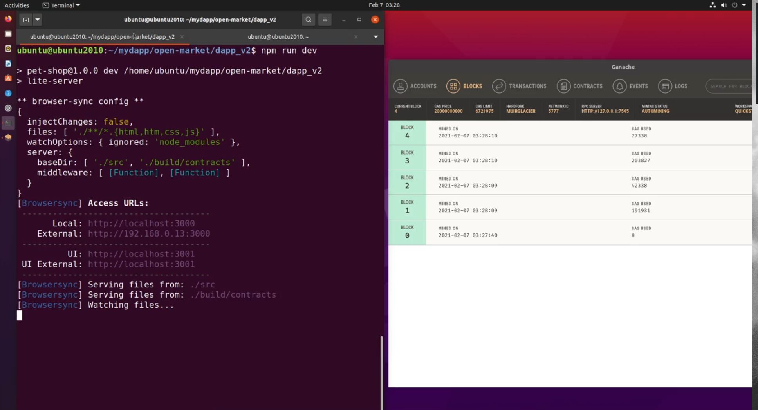The height and width of the screenshot is (410, 758).
Task: Open the terminal search button
Action: [x=308, y=20]
